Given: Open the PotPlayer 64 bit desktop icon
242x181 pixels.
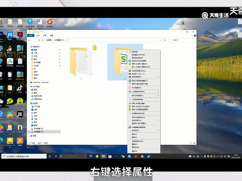Looking at the screenshot, I should 10,143.
